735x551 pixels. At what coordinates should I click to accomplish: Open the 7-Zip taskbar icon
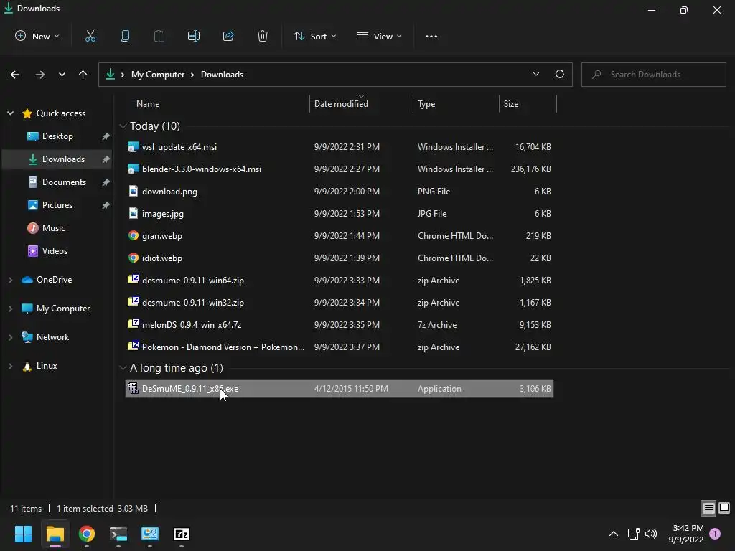[x=182, y=534]
